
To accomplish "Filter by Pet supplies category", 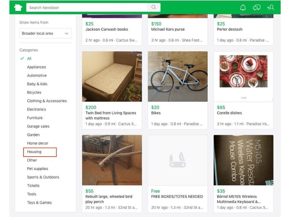I will click(x=38, y=169).
